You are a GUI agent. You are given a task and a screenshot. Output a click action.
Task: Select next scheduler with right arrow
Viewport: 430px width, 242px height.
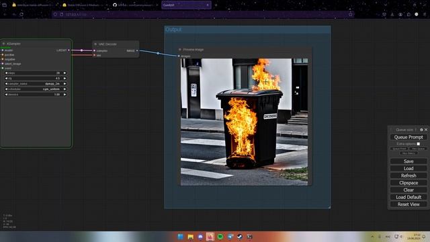coord(64,89)
